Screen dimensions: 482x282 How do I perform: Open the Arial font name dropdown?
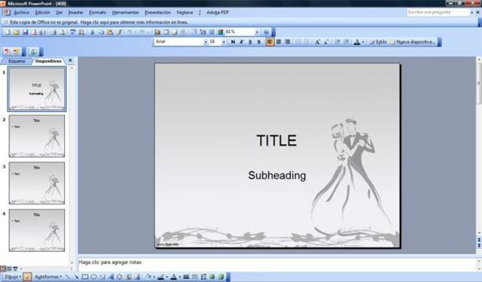[x=206, y=42]
